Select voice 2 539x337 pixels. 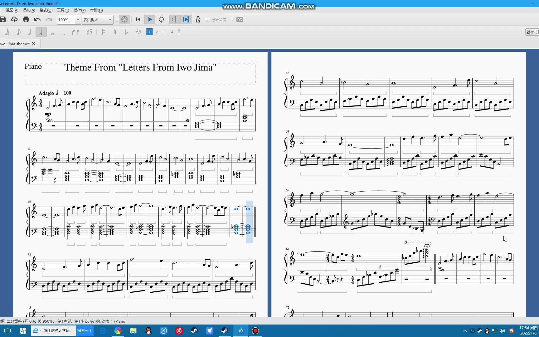(157, 32)
